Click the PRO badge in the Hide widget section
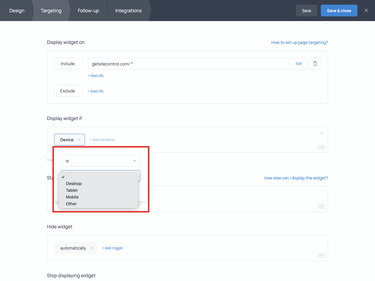Viewport: 375px width, 281px height. click(321, 255)
